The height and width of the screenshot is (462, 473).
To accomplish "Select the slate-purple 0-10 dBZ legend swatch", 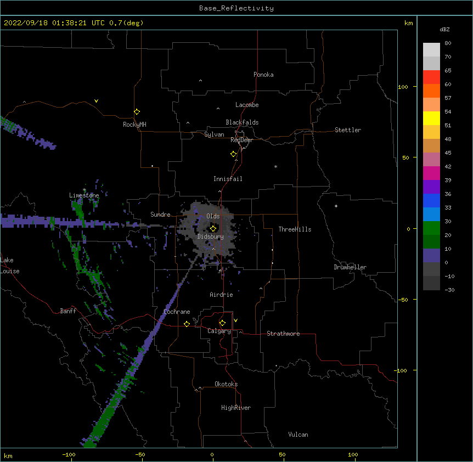I will click(431, 256).
